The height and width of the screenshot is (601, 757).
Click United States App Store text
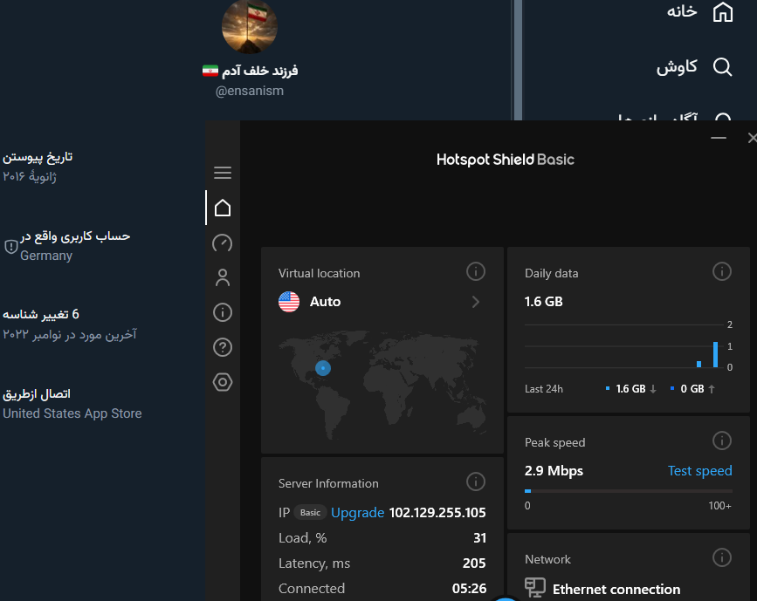72,413
